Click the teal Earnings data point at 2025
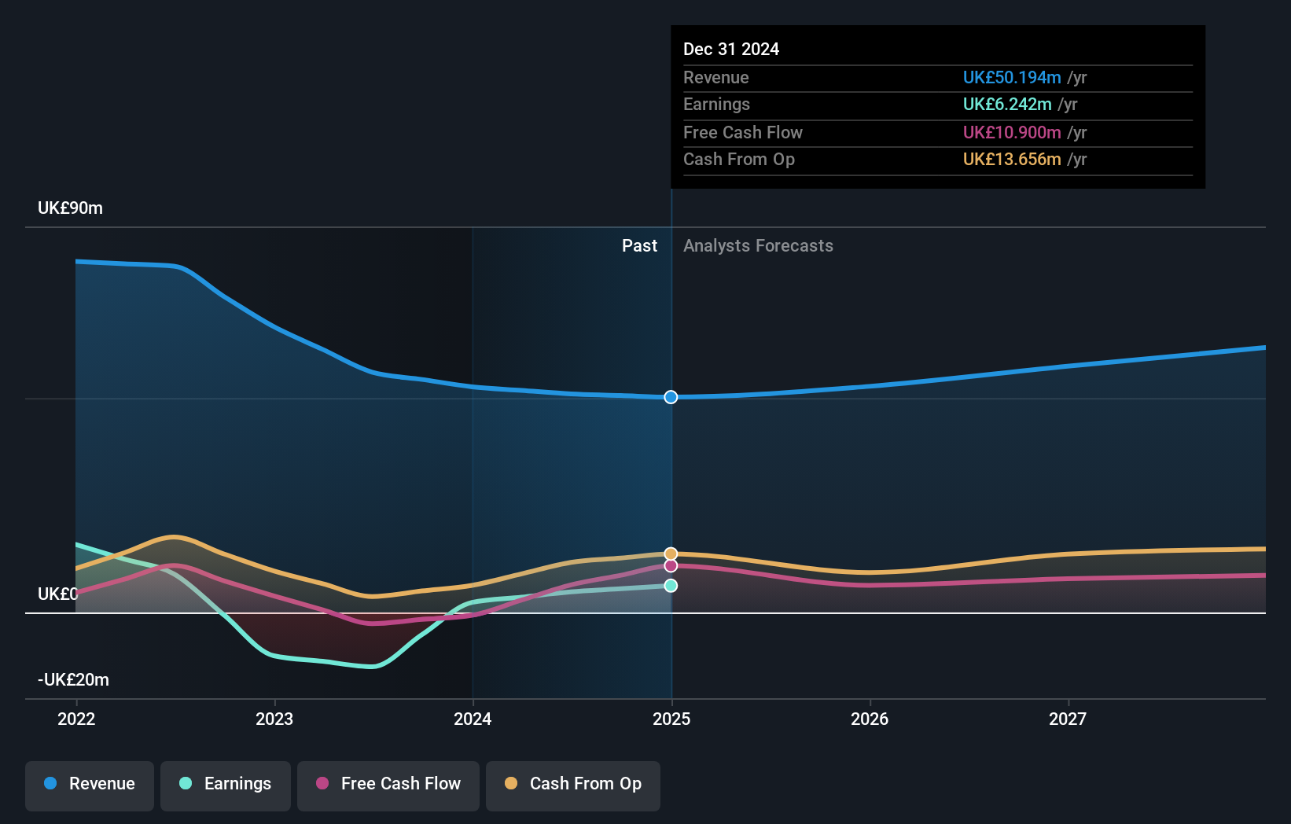 click(x=671, y=586)
